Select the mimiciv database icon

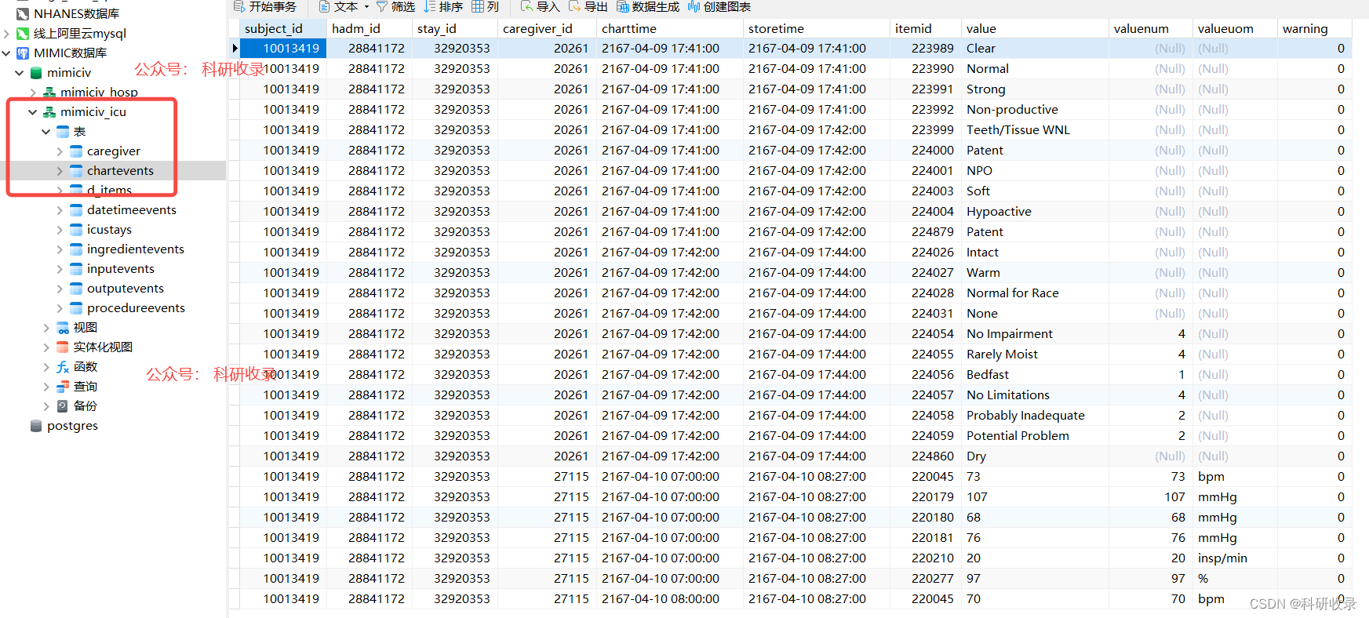36,72
